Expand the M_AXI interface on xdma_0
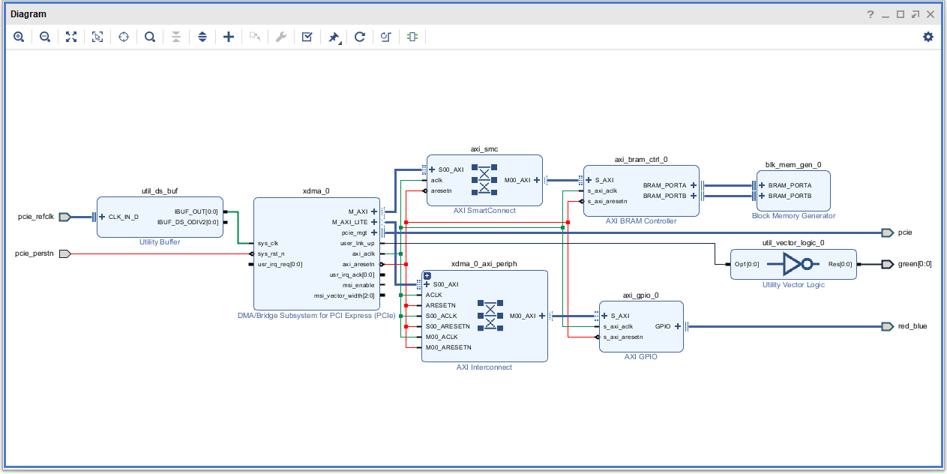This screenshot has height=474, width=947. click(x=374, y=211)
